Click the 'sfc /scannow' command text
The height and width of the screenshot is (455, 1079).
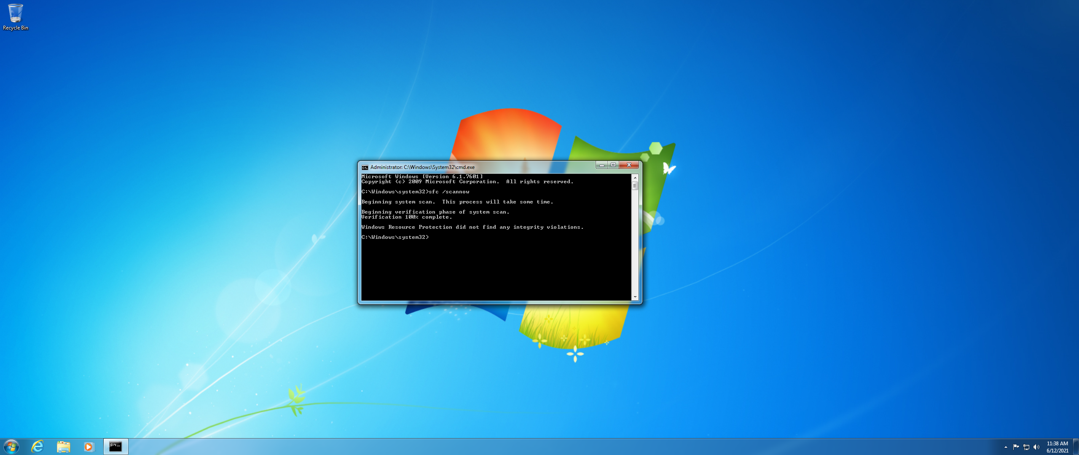(449, 192)
